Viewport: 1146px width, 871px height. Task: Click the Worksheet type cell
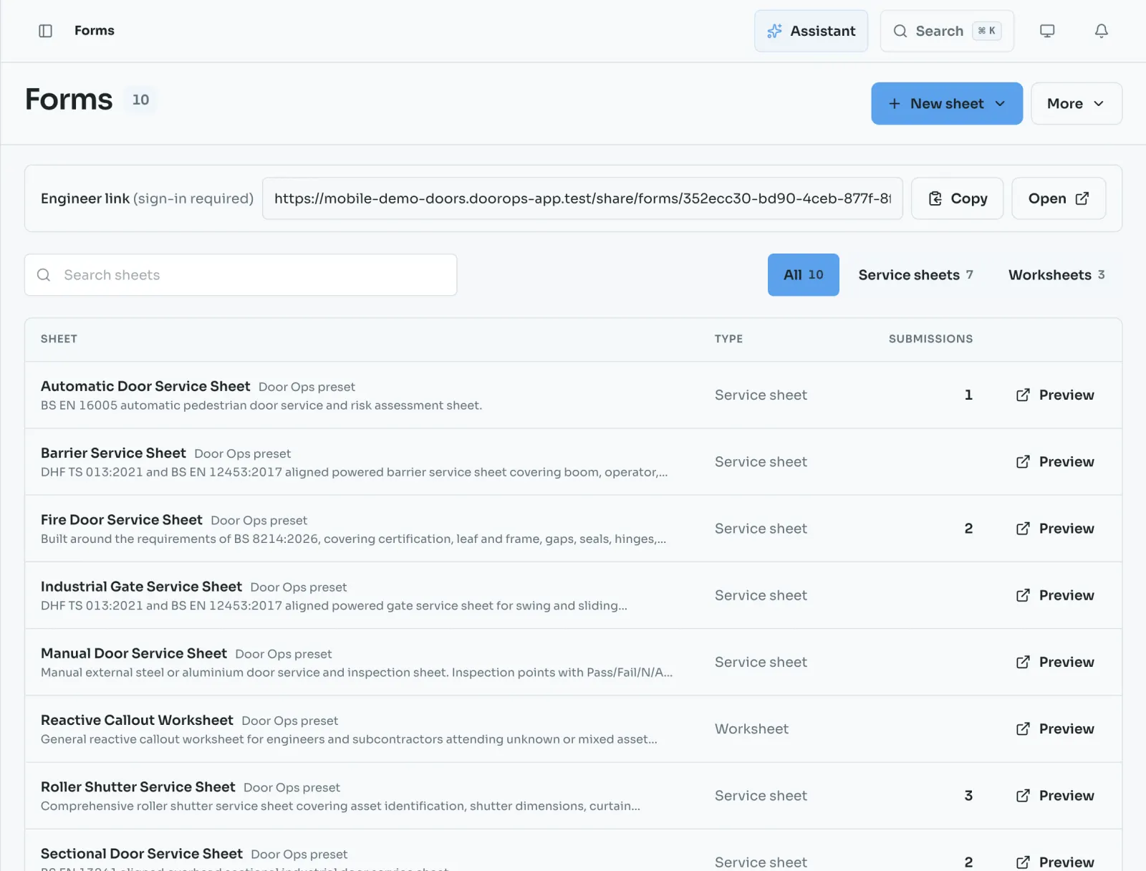[x=751, y=729]
